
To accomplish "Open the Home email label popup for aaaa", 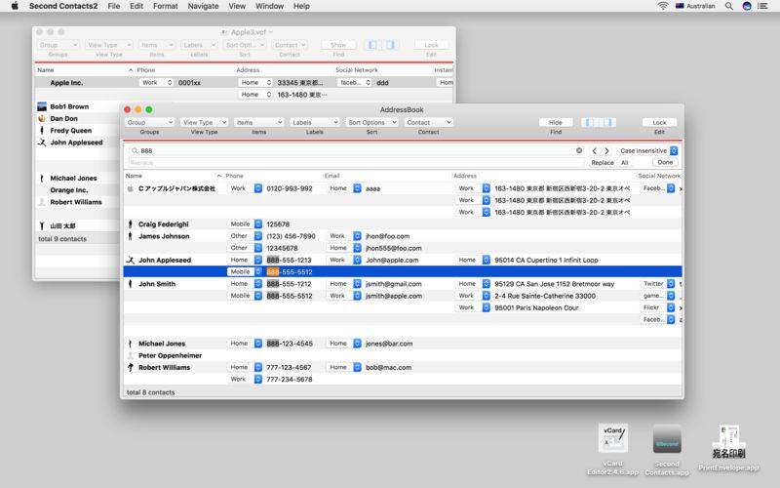I will coord(344,188).
